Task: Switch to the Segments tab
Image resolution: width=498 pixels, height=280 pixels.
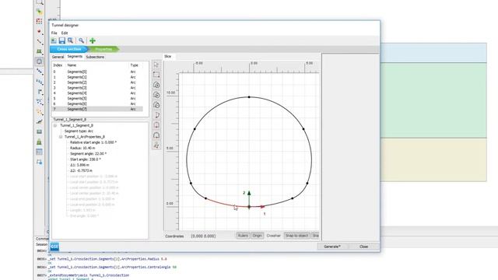Action: 75,57
